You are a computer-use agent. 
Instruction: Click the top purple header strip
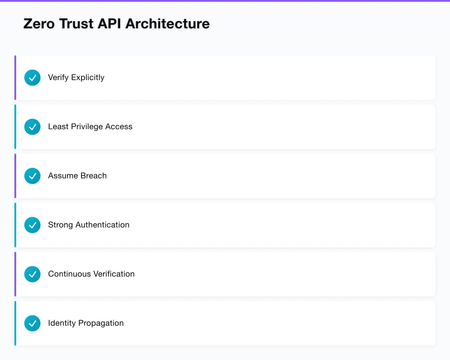tap(225, 2)
